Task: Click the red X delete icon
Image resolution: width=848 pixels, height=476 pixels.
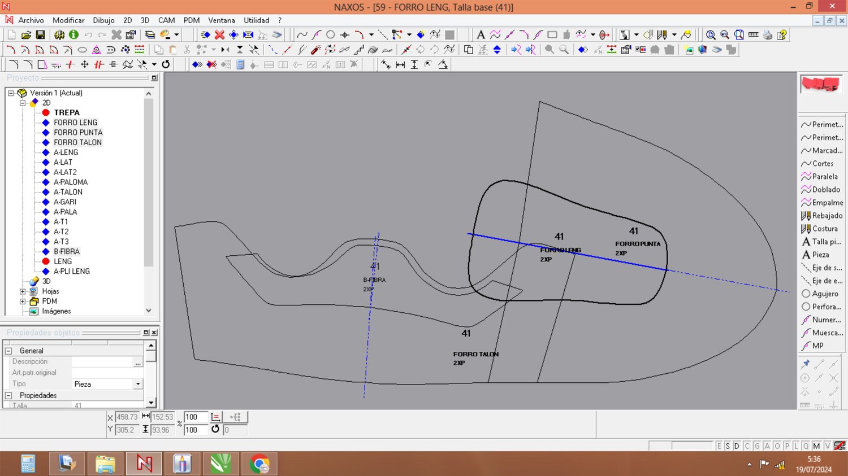Action: click(x=219, y=35)
